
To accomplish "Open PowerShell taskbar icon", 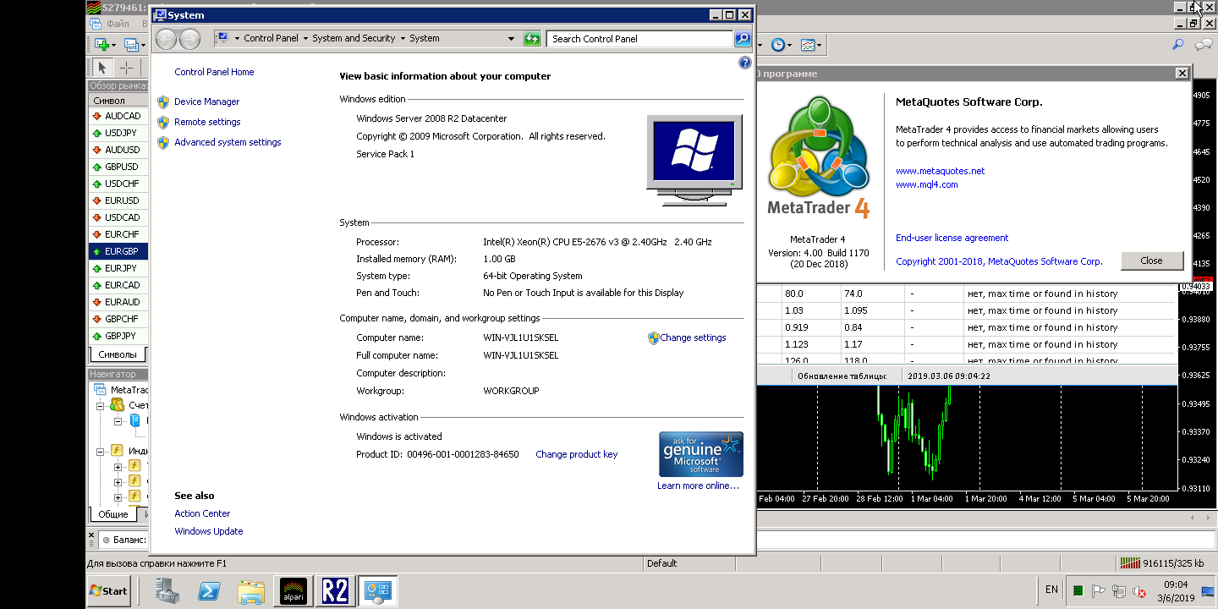I will tap(209, 591).
